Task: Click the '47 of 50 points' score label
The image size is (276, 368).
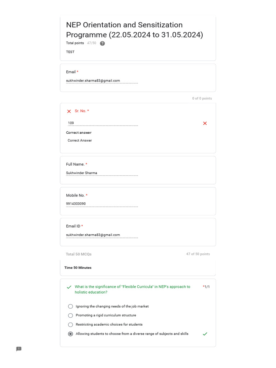Action: [198, 254]
